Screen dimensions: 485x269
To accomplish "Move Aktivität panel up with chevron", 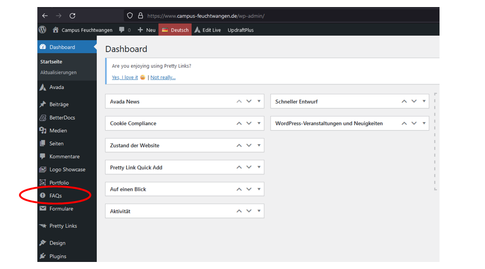I will (x=239, y=211).
